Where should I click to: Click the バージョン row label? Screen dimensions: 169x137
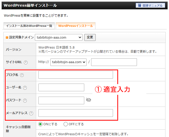pyautogui.click(x=13, y=49)
